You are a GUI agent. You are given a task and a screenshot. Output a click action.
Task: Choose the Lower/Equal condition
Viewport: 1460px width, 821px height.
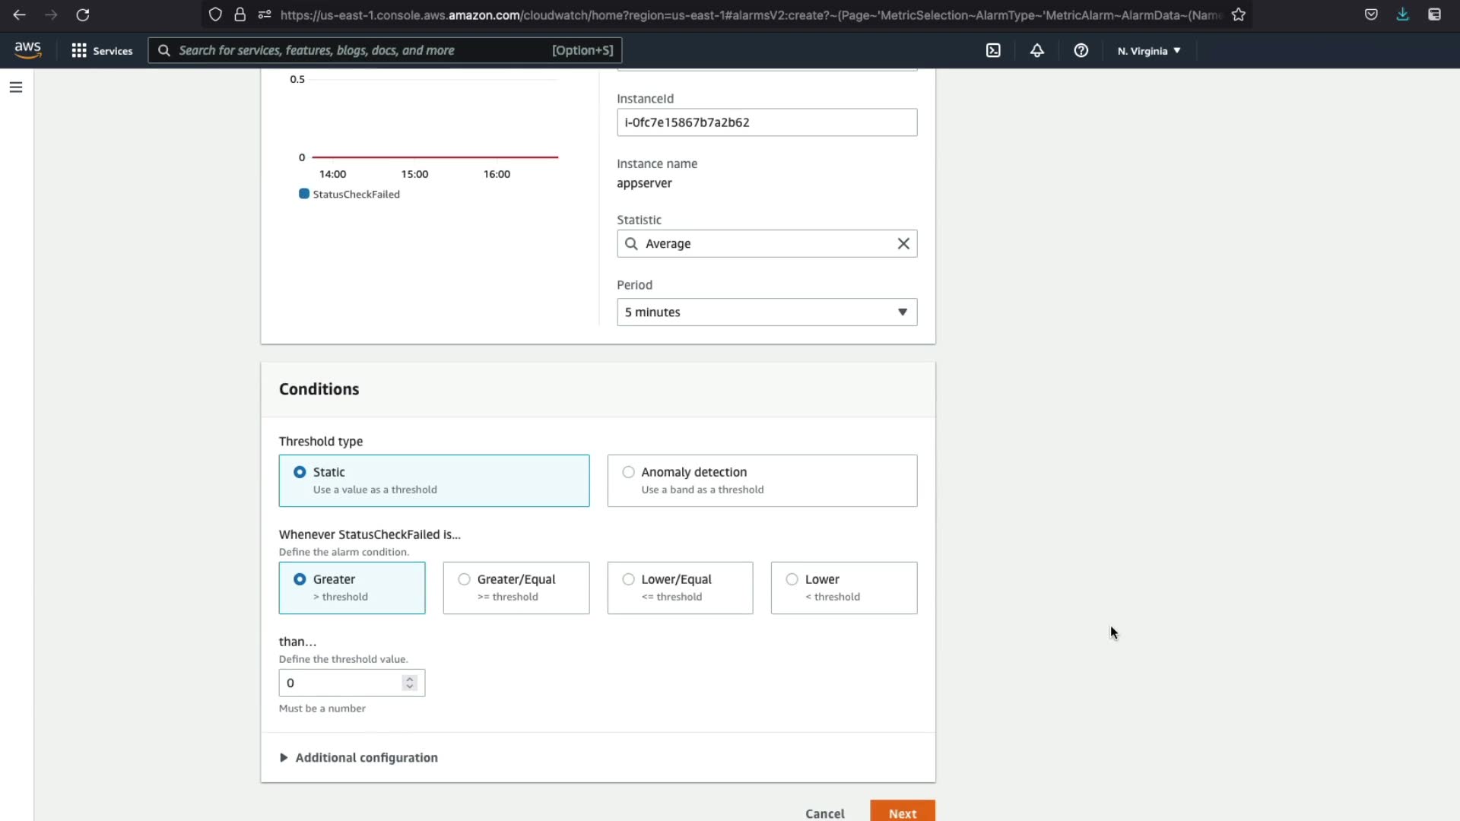629,579
